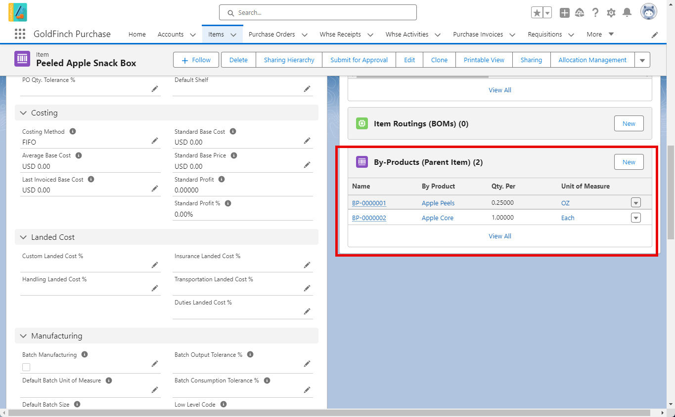This screenshot has width=675, height=417.
Task: Click the Favorites star icon
Action: [x=537, y=13]
